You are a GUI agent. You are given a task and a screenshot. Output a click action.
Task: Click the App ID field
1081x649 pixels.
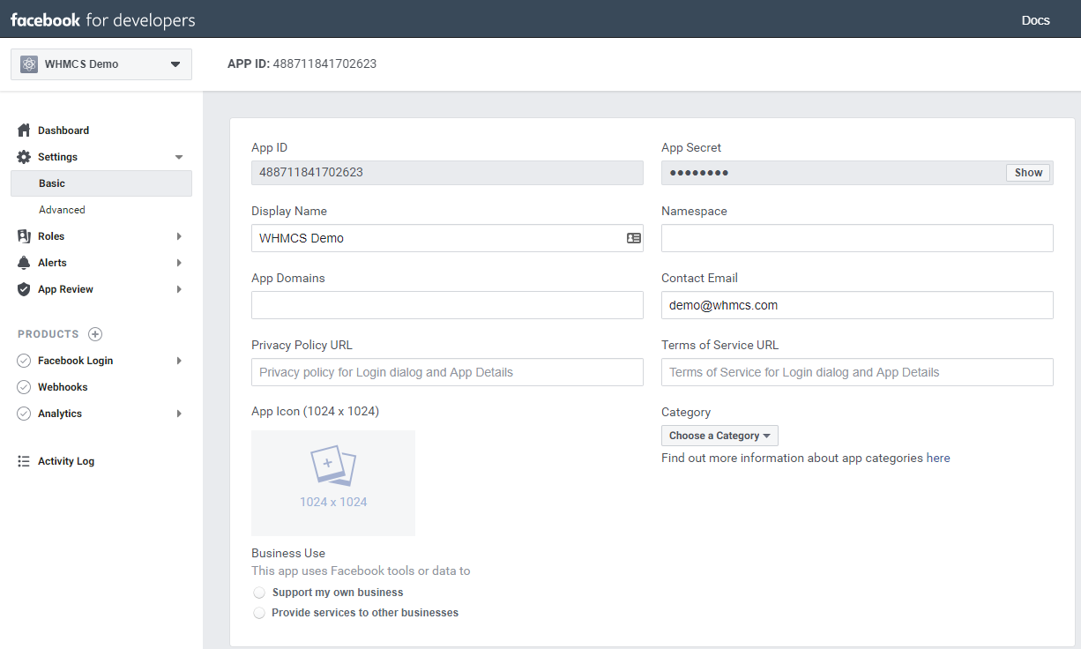[x=447, y=173]
